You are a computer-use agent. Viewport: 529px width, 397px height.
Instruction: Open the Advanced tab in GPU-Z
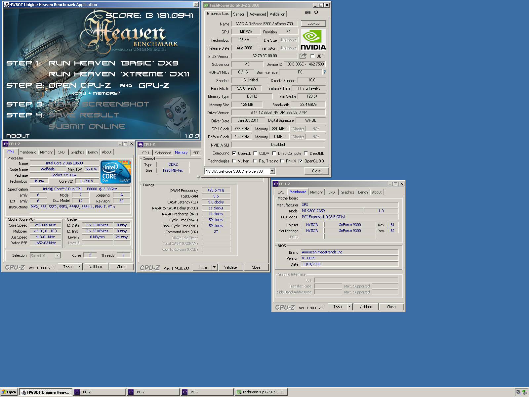click(x=258, y=14)
